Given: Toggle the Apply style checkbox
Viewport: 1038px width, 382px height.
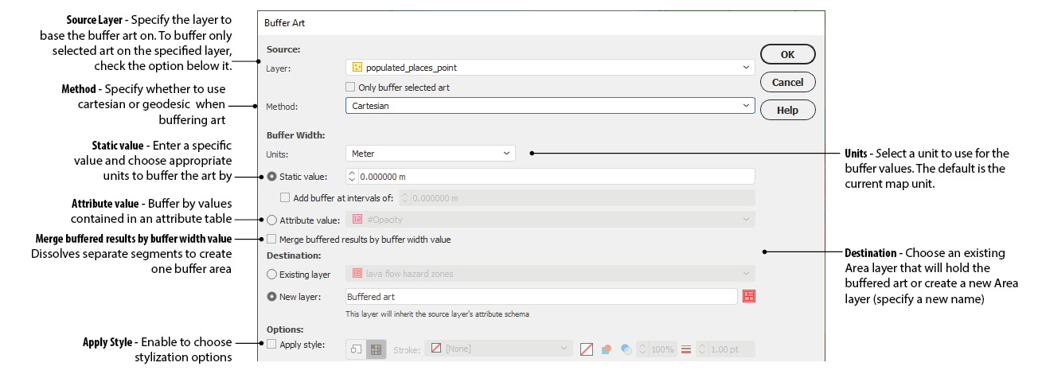Looking at the screenshot, I should (271, 345).
